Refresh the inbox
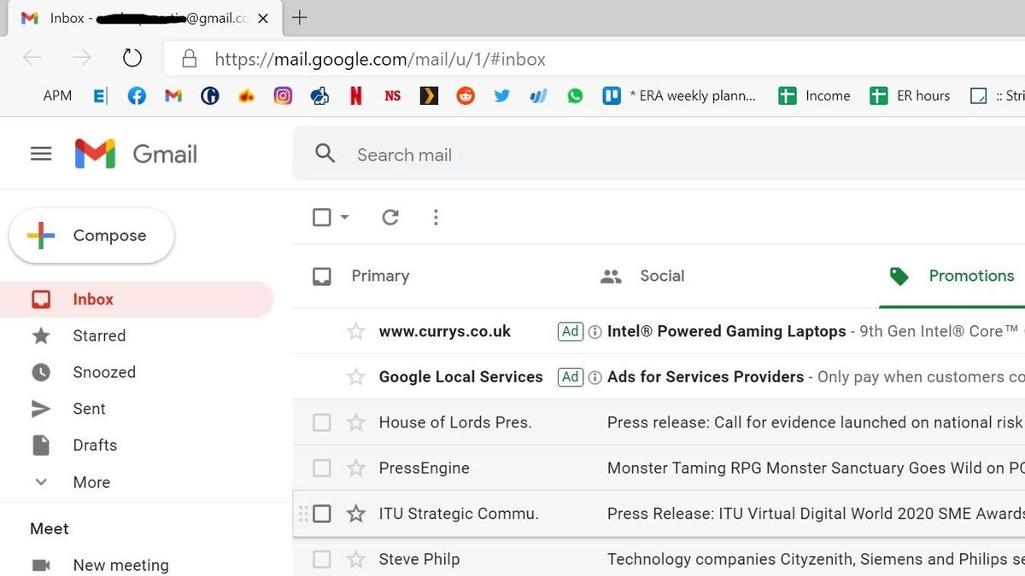The width and height of the screenshot is (1025, 576). 390,218
